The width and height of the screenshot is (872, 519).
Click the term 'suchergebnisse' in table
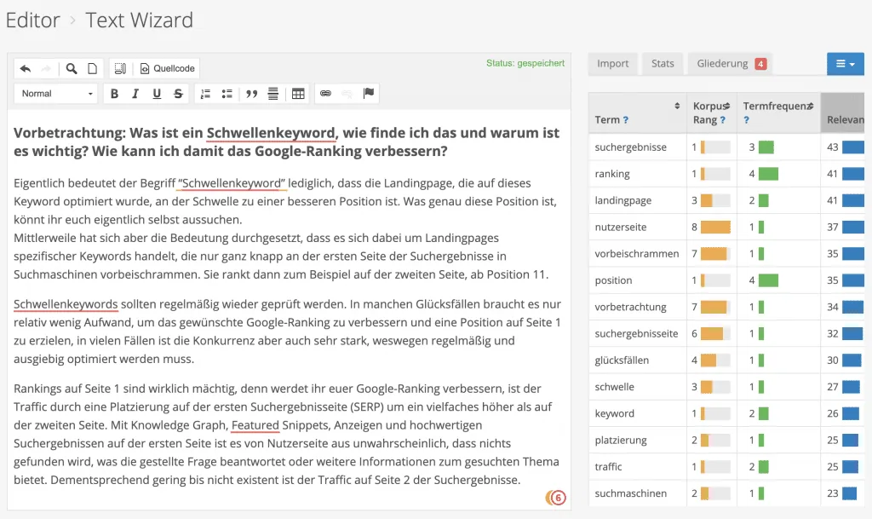pyautogui.click(x=630, y=147)
